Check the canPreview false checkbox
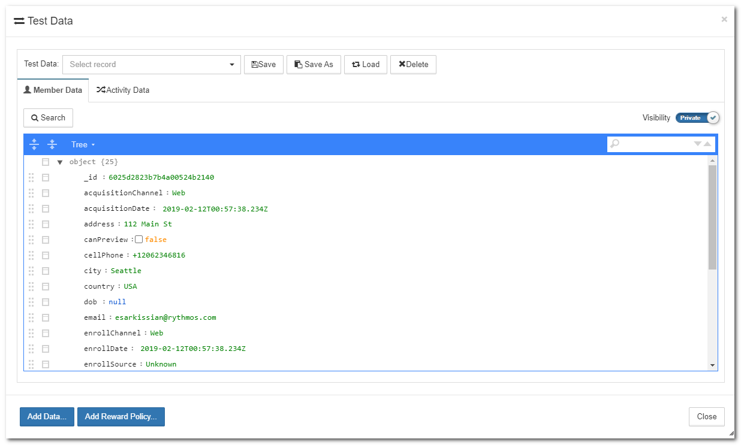741x445 pixels. coord(139,240)
